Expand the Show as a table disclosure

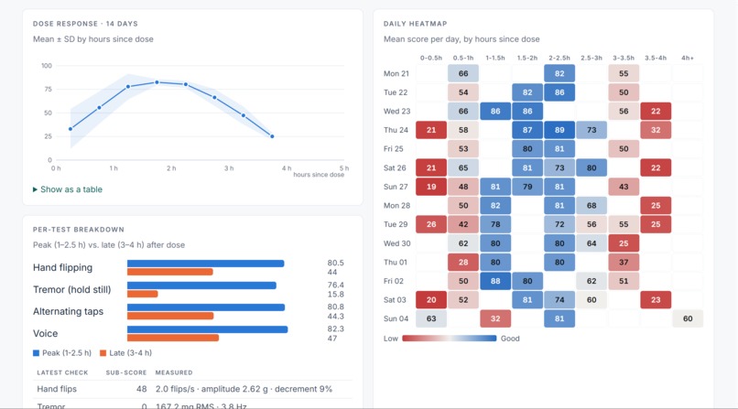[68, 189]
